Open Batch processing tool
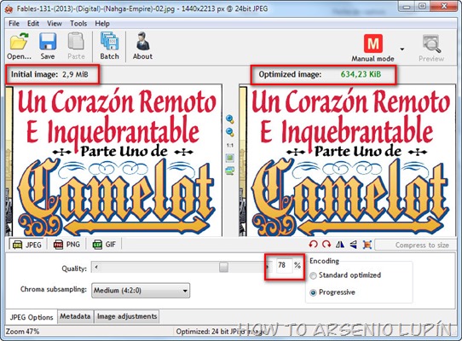The width and height of the screenshot is (462, 341). (109, 46)
